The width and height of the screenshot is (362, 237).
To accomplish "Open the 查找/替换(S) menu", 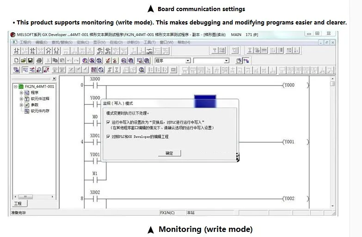I will tap(62, 42).
